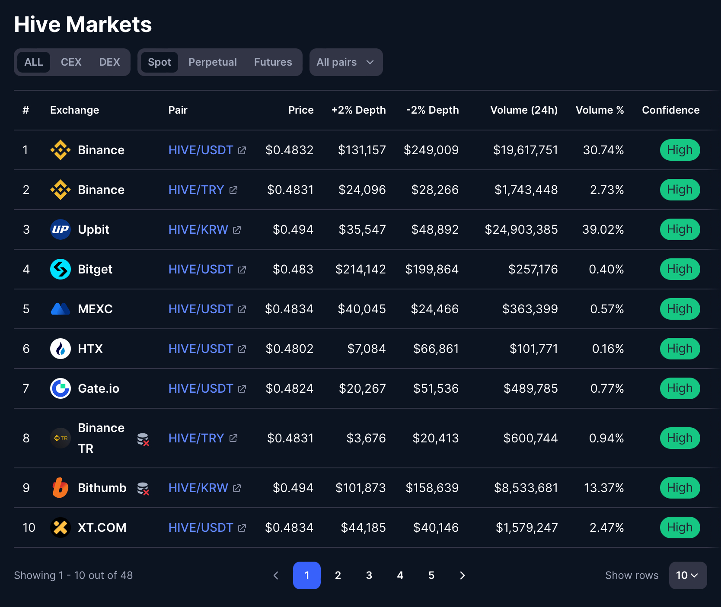This screenshot has width=721, height=607.
Task: Click the High confidence badge for Upbit
Action: pos(680,229)
